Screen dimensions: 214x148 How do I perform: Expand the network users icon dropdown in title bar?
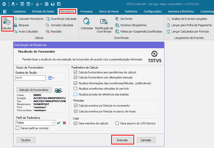(x=17, y=4)
